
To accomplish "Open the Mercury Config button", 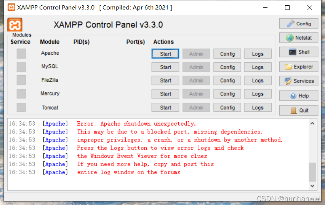I will point(227,94).
